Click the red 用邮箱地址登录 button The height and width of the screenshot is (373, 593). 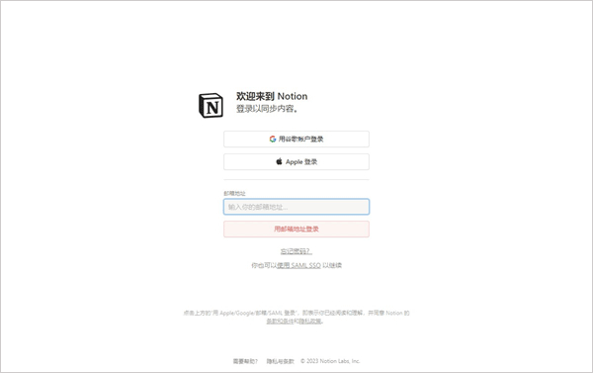pyautogui.click(x=296, y=230)
